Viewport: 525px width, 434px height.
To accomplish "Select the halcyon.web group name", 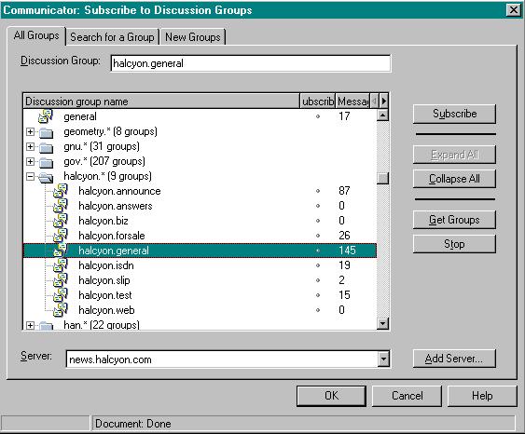I will pyautogui.click(x=106, y=310).
